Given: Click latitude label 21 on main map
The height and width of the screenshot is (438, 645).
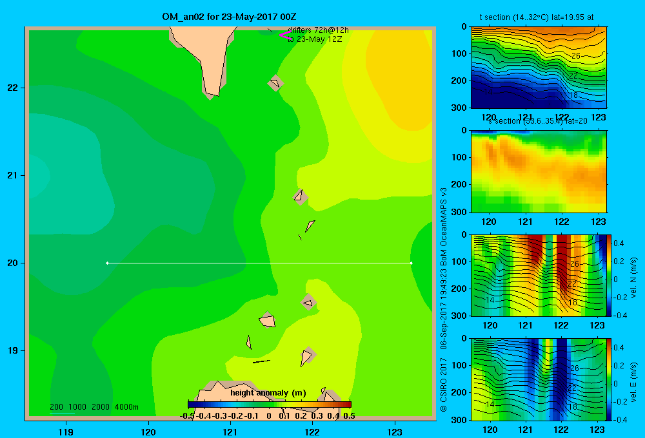Looking at the screenshot, I should 13,175.
